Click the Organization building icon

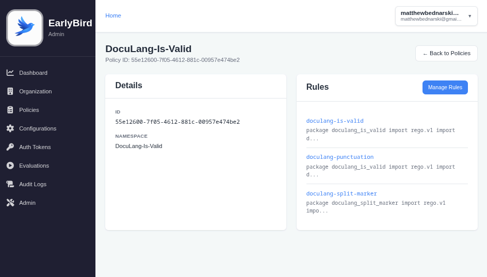(10, 91)
